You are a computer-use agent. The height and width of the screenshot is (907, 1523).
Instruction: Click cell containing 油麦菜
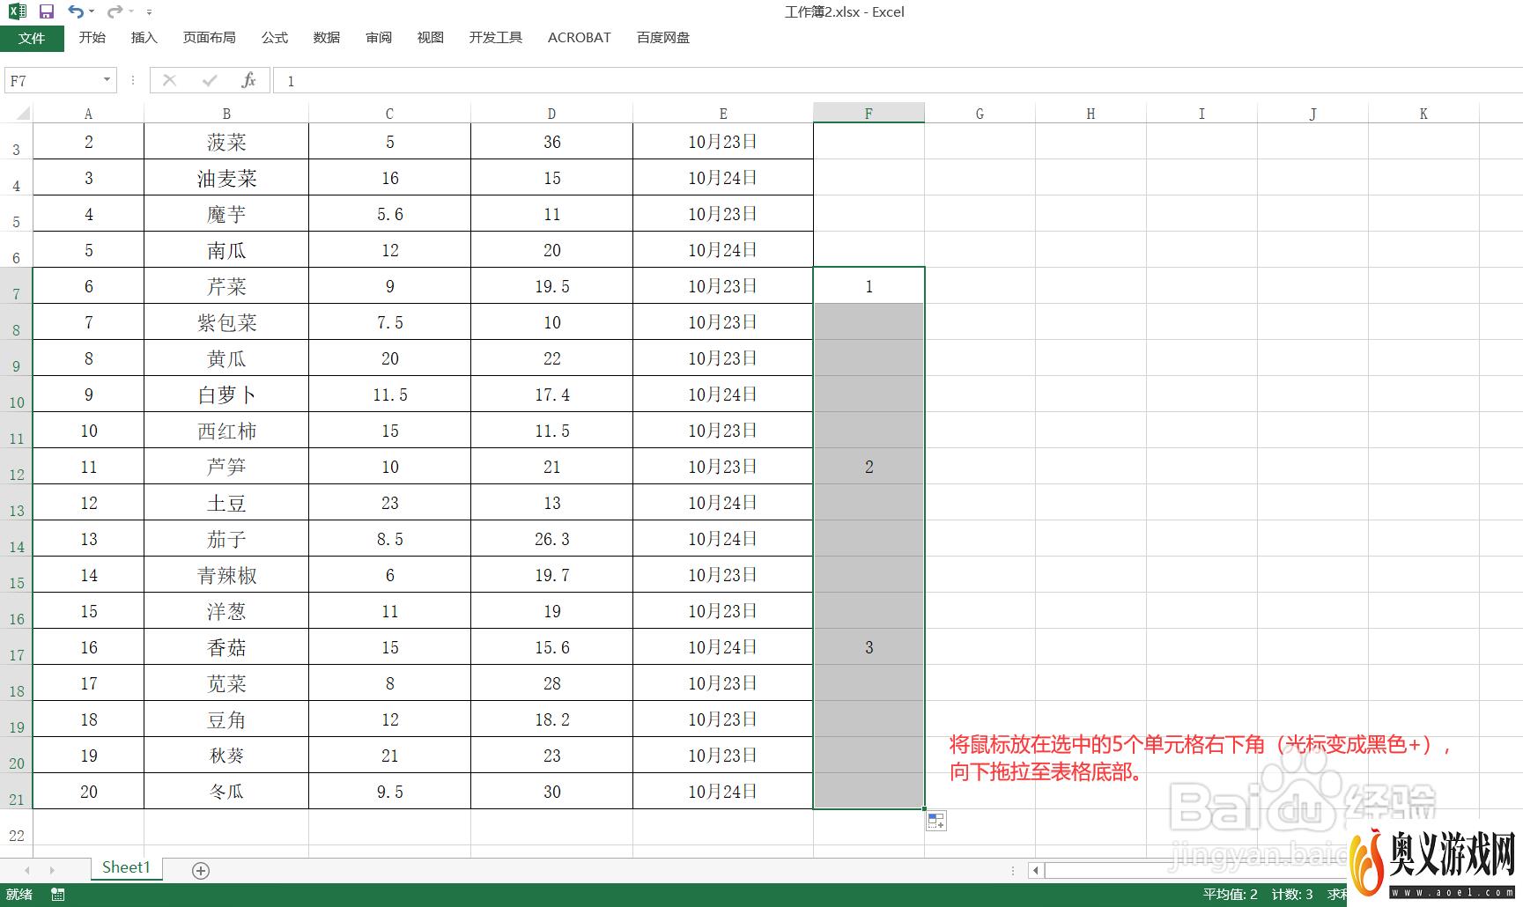pos(226,178)
